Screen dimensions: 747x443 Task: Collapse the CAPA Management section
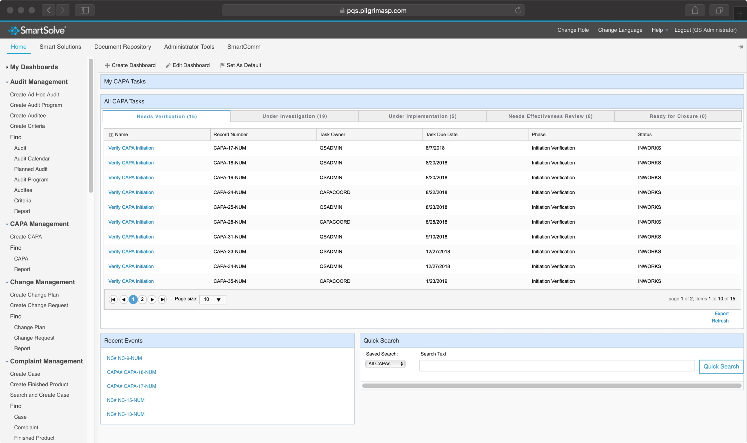click(x=7, y=224)
